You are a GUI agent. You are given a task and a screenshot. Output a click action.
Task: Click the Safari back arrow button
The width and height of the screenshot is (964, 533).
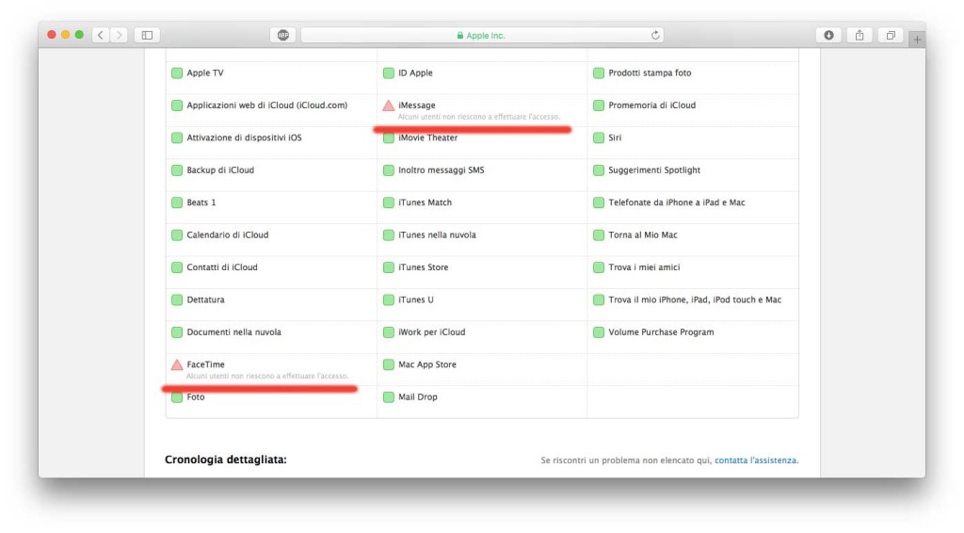101,35
